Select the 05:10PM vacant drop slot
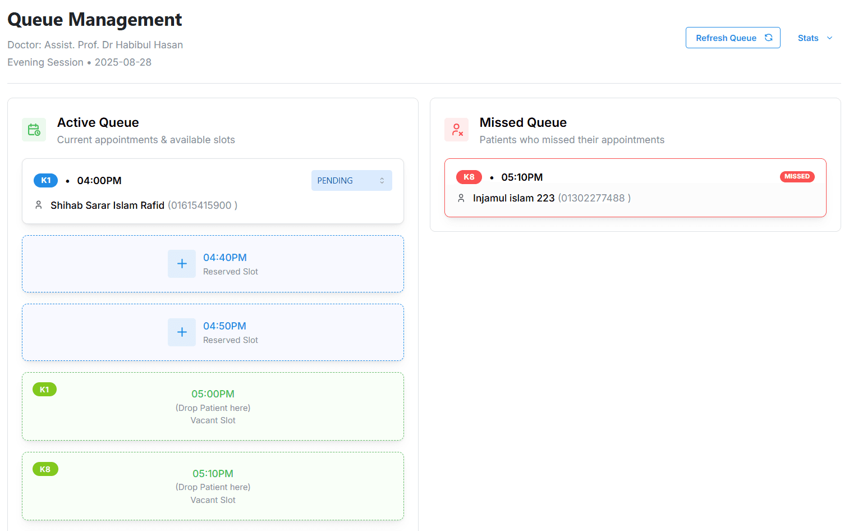This screenshot has width=849, height=531. click(x=213, y=486)
